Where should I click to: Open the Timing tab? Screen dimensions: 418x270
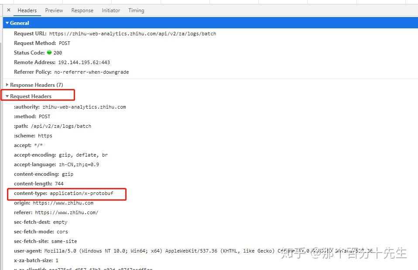(x=136, y=10)
